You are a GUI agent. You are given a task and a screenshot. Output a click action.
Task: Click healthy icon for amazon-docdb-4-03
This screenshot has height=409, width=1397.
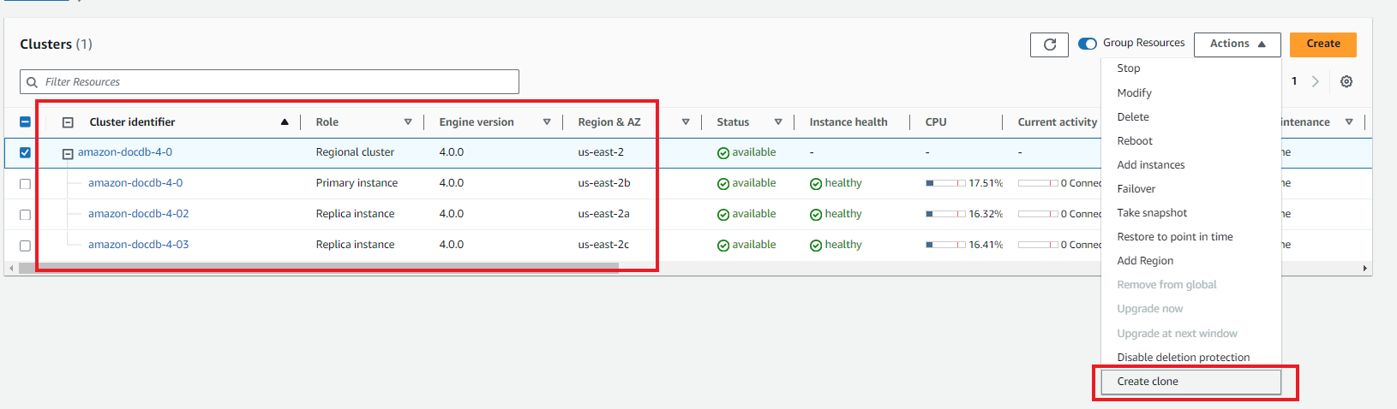(816, 246)
